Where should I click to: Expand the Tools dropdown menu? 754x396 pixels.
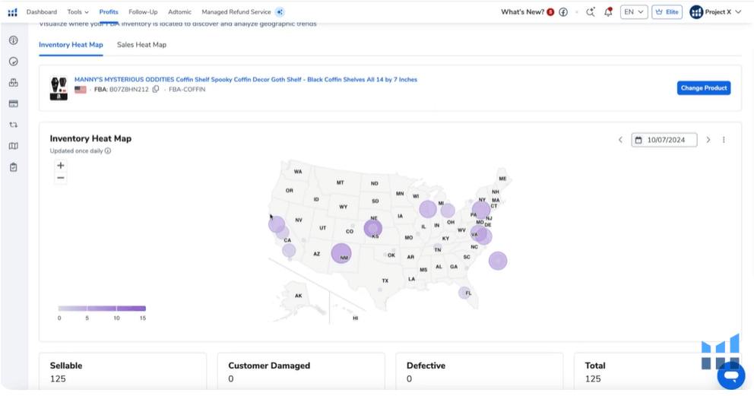pos(78,12)
